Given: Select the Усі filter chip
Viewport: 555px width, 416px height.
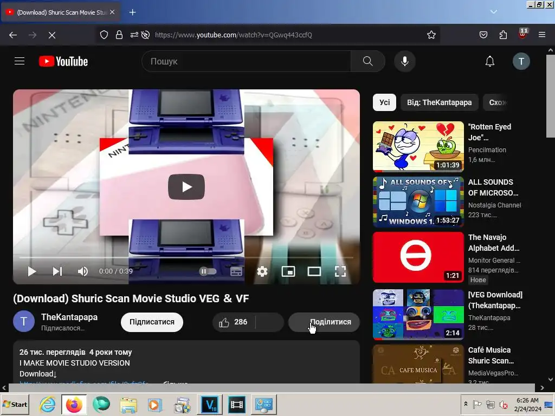Looking at the screenshot, I should click(x=384, y=102).
